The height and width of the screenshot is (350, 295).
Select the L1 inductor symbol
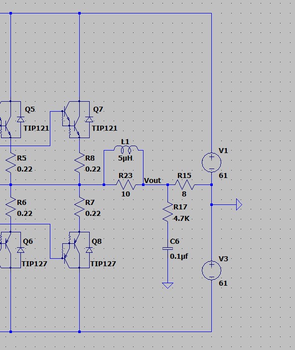[x=126, y=149]
